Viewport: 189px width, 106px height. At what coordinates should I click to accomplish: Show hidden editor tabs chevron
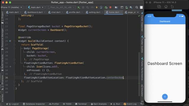click(x=138, y=12)
